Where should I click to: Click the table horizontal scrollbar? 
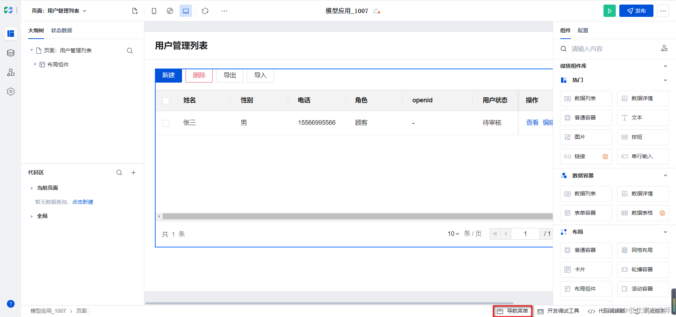pos(357,216)
